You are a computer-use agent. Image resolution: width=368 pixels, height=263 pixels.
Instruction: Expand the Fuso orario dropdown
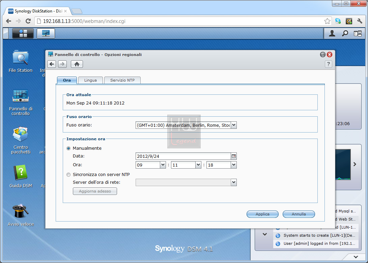[x=233, y=125]
